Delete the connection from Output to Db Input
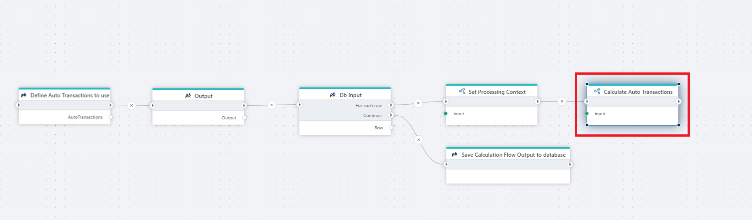The image size is (752, 220). [x=272, y=105]
